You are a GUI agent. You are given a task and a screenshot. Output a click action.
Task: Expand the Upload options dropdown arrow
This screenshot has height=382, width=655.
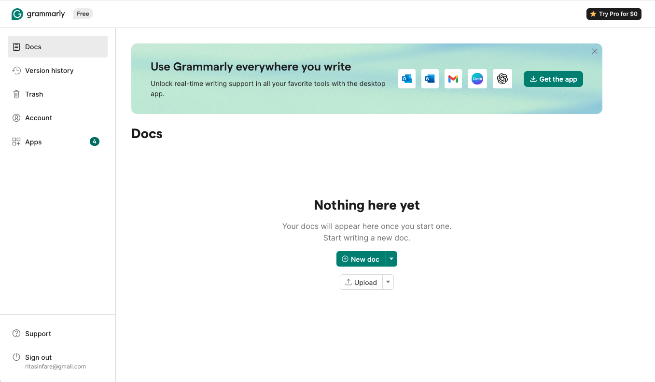(x=388, y=282)
